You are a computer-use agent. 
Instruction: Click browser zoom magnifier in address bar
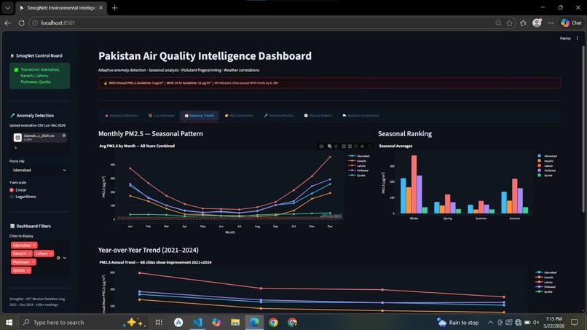click(x=498, y=23)
